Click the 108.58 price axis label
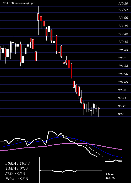Screen dimensions: 131x183 click(x=123, y=50)
